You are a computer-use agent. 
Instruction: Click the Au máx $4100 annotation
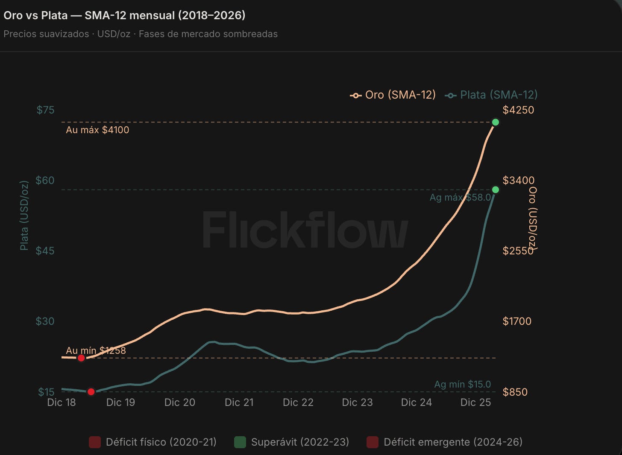click(97, 130)
